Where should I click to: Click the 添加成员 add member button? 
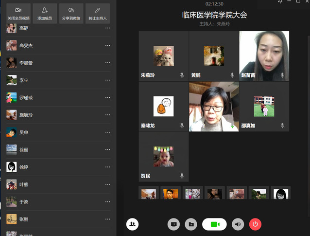point(45,14)
